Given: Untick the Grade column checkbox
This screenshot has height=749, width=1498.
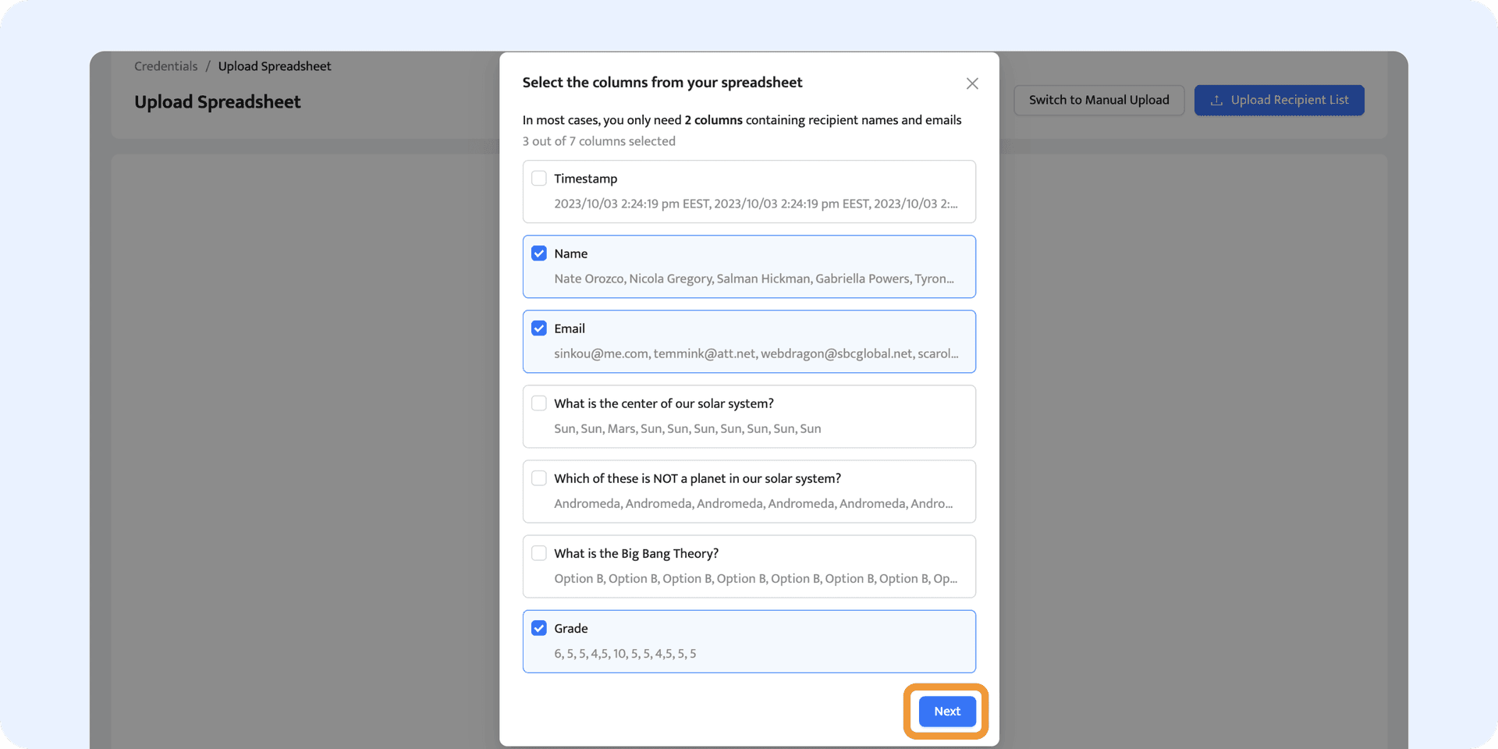Looking at the screenshot, I should 538,628.
